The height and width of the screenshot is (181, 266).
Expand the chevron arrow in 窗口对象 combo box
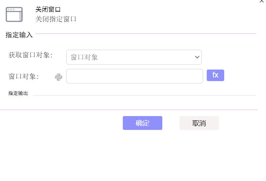pyautogui.click(x=197, y=57)
